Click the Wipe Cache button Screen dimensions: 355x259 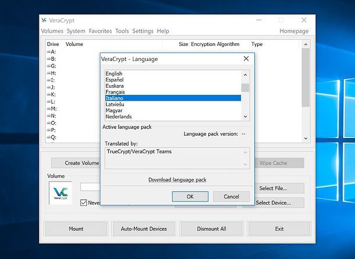(x=279, y=163)
